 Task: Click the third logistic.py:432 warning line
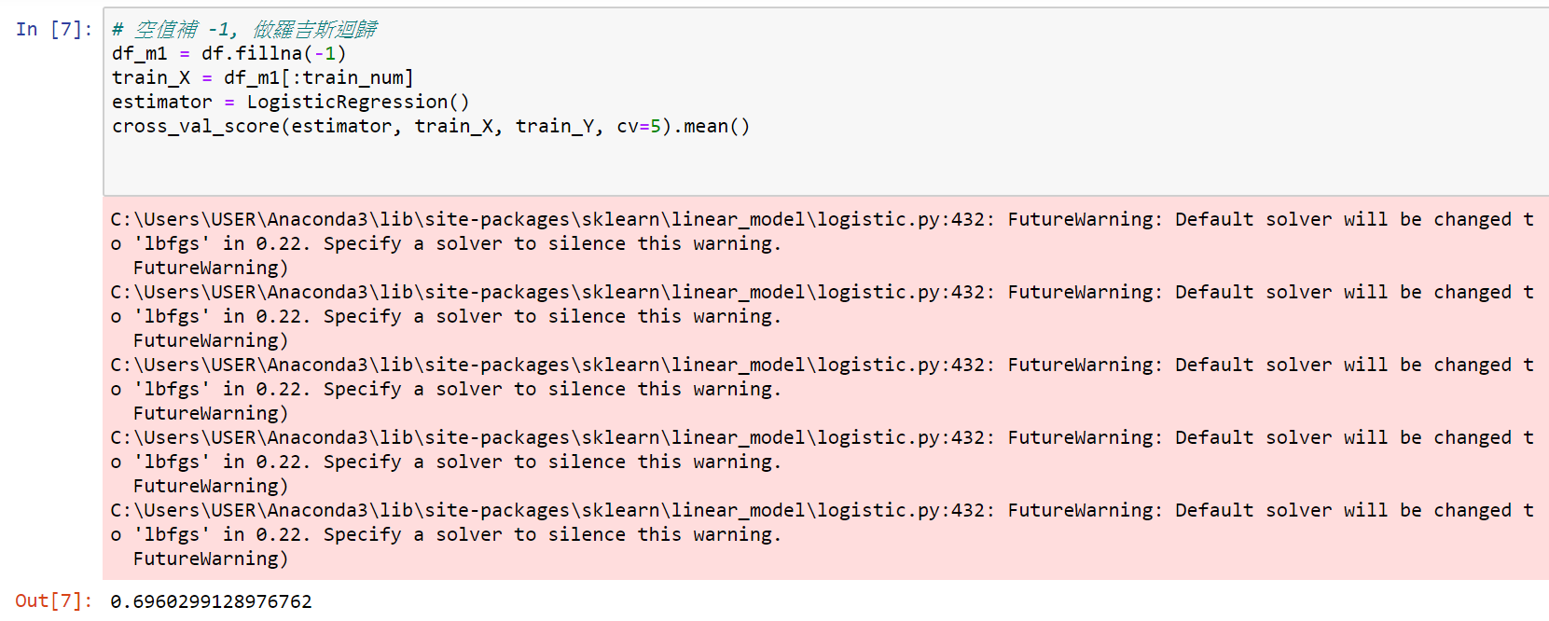coord(822,366)
